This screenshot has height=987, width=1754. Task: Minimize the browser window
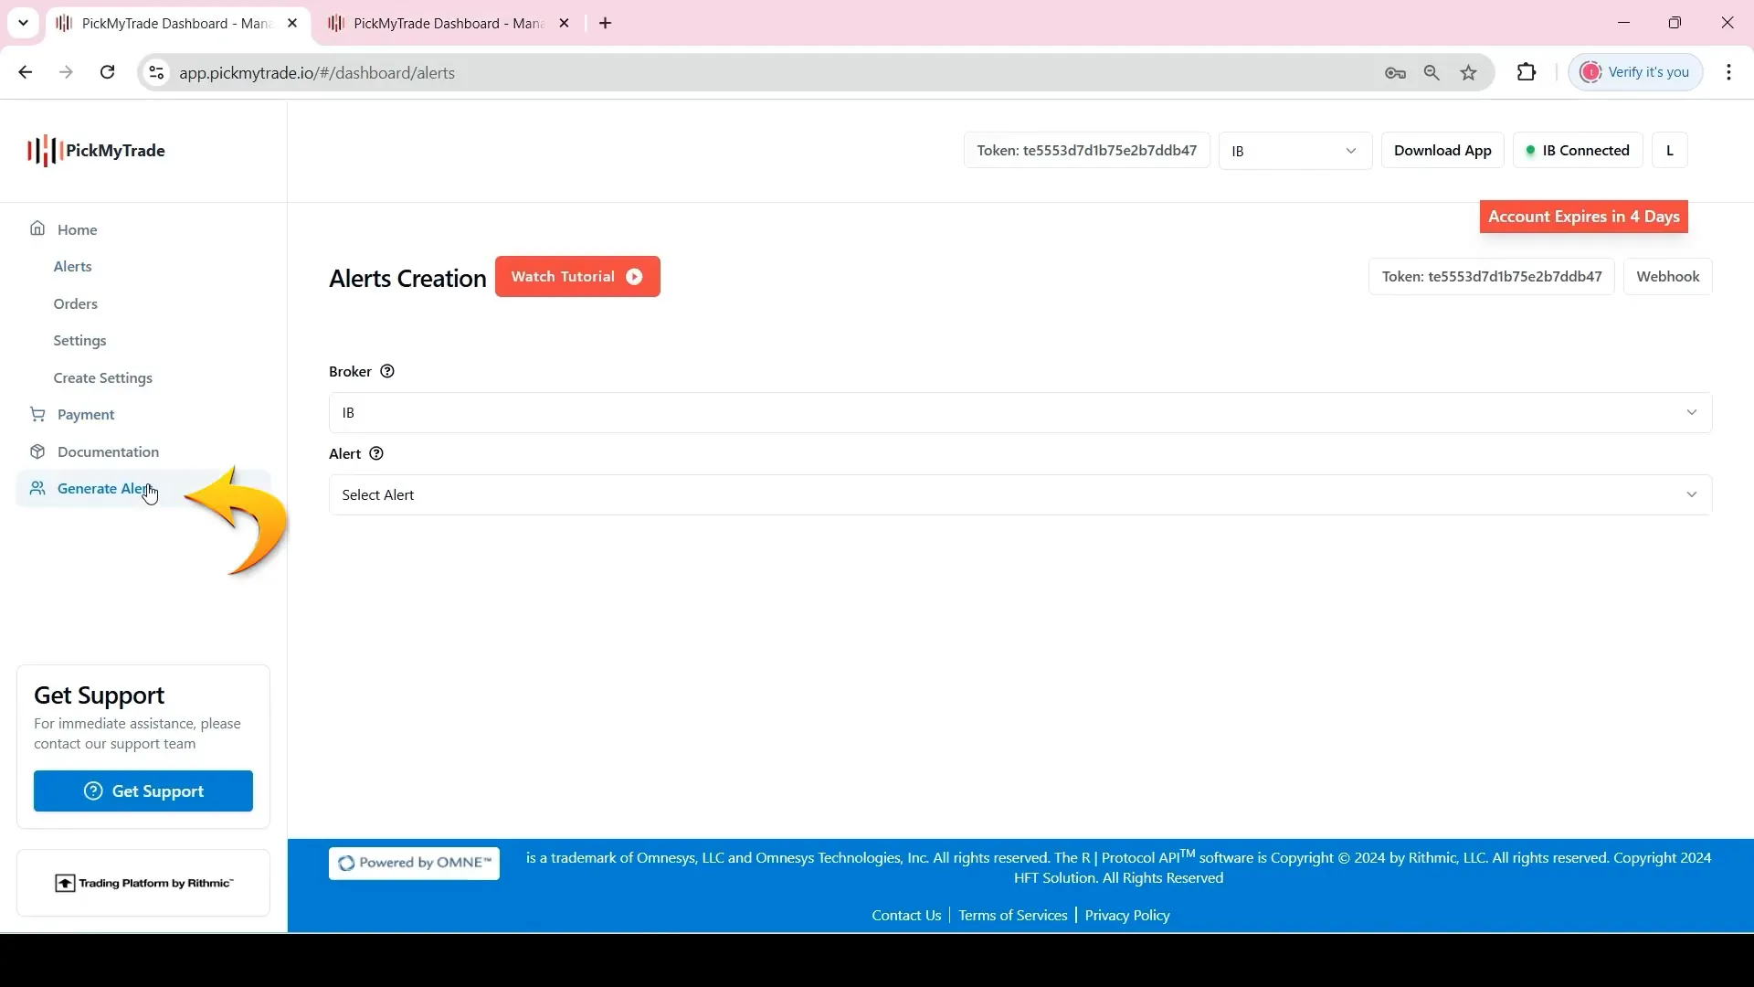click(1623, 23)
